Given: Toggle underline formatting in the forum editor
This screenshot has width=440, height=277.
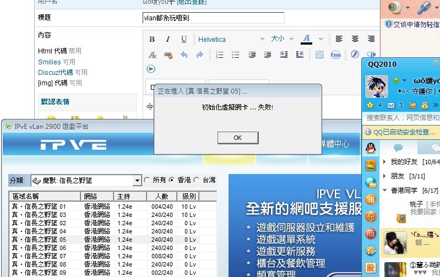Looking at the screenshot, I should click(184, 39).
